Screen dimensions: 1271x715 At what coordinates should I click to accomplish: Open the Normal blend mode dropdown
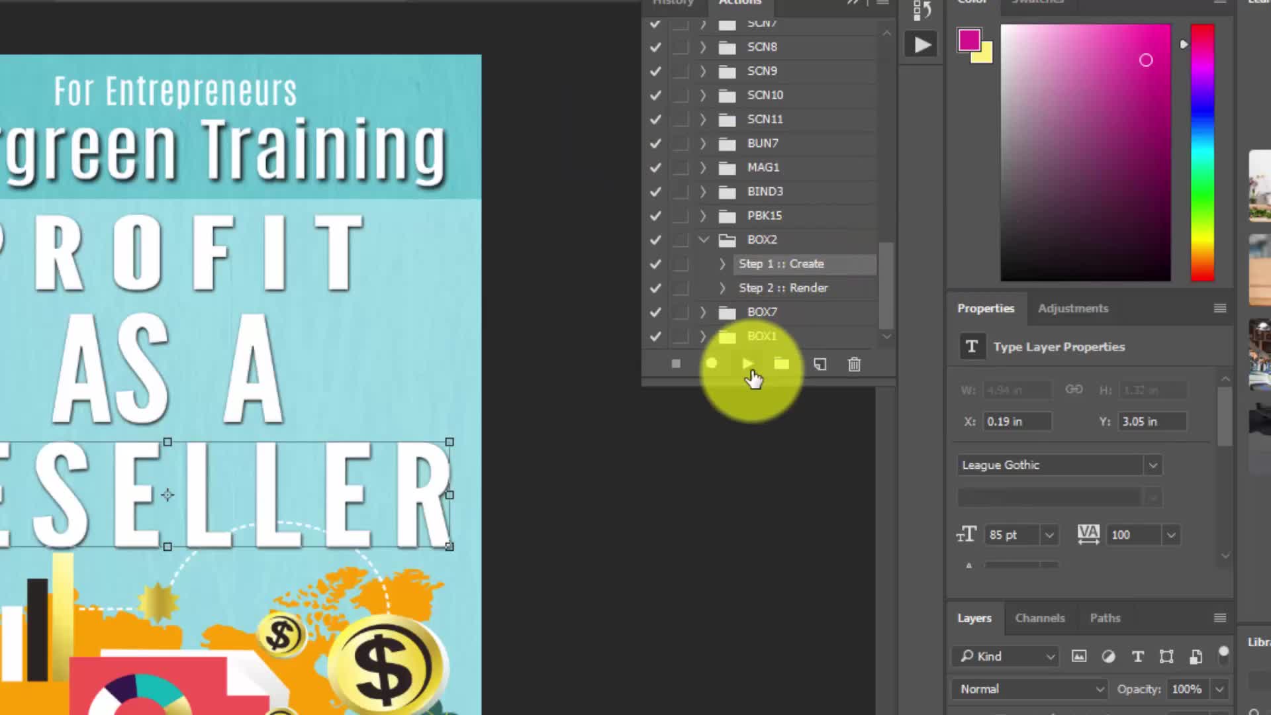click(1030, 689)
